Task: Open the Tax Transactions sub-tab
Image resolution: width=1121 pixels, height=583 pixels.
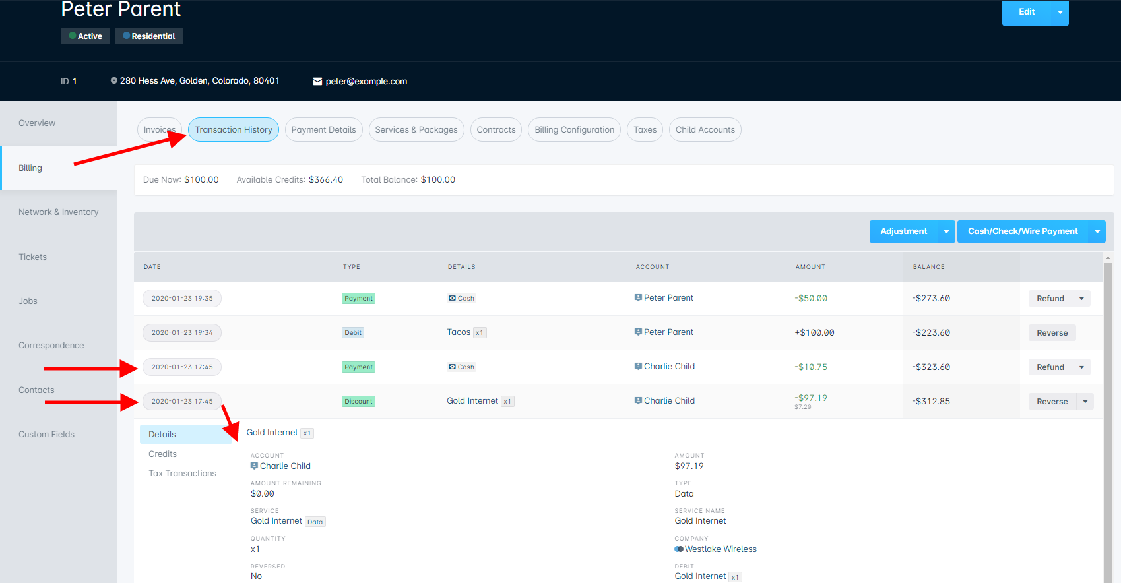Action: 182,474
